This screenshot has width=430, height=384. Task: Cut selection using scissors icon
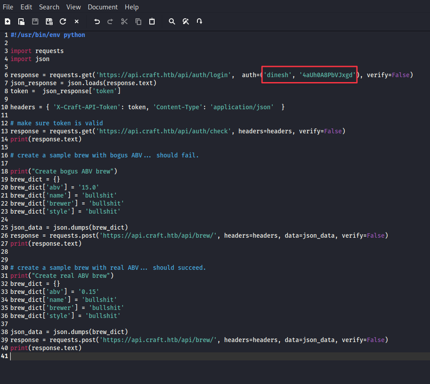(124, 21)
